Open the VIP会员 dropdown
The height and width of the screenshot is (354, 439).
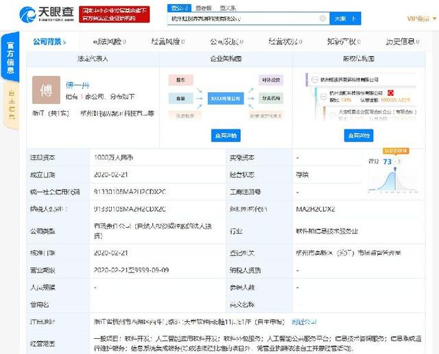[422, 18]
